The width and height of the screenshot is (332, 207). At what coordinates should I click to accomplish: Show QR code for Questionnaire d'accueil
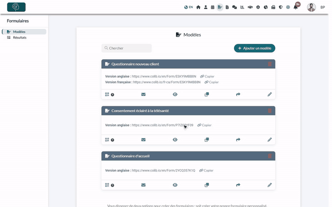[x=107, y=185]
